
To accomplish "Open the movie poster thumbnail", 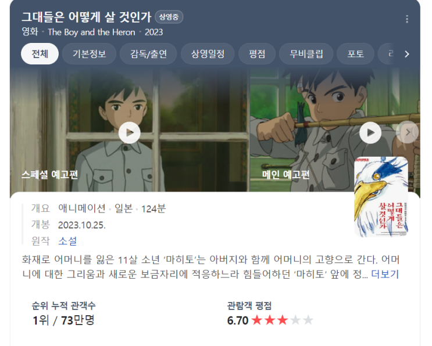I will tap(381, 197).
